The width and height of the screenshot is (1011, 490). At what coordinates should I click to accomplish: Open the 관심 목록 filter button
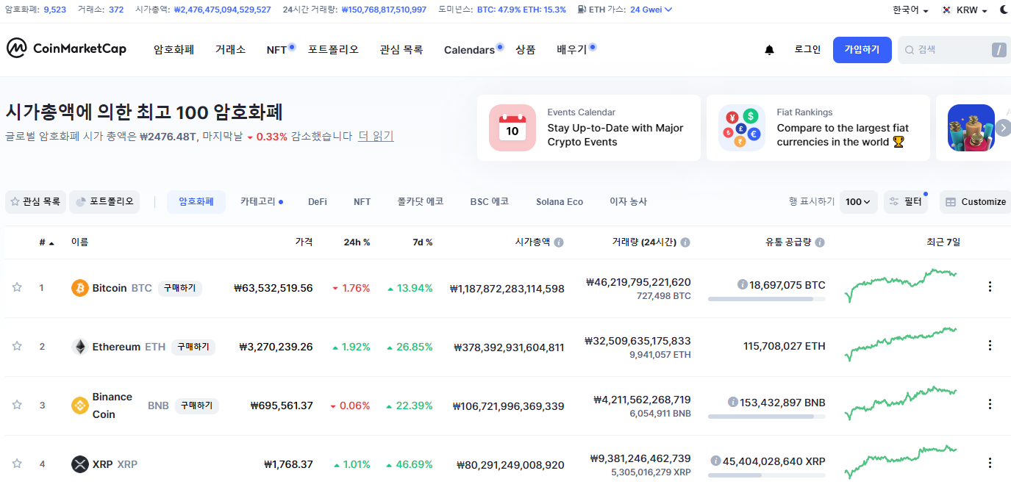pos(35,201)
